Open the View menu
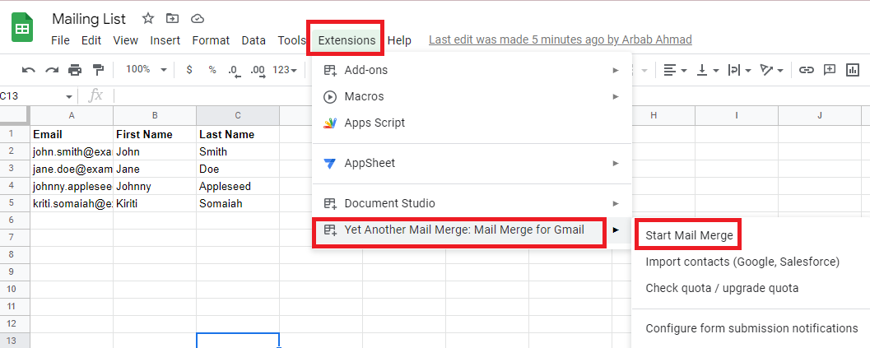The image size is (870, 348). click(125, 40)
